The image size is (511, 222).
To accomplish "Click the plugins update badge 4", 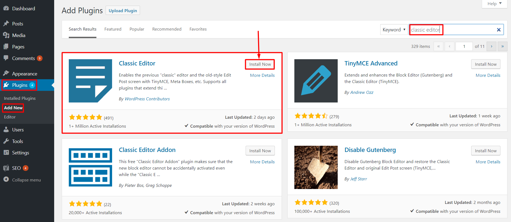I will [32, 85].
